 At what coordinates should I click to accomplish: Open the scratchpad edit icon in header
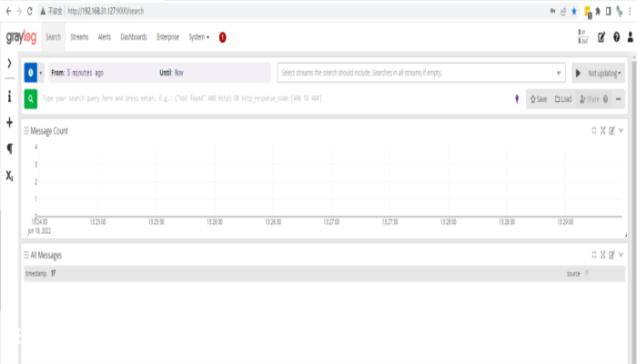coord(602,37)
